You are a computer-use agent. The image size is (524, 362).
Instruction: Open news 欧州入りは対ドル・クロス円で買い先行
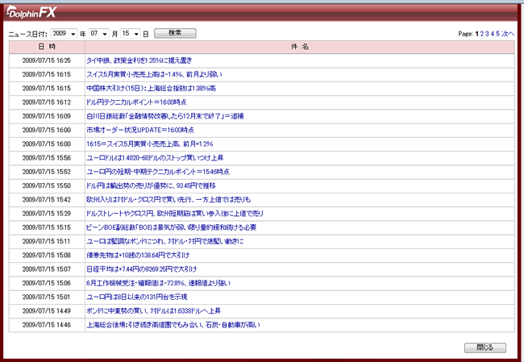pyautogui.click(x=168, y=200)
